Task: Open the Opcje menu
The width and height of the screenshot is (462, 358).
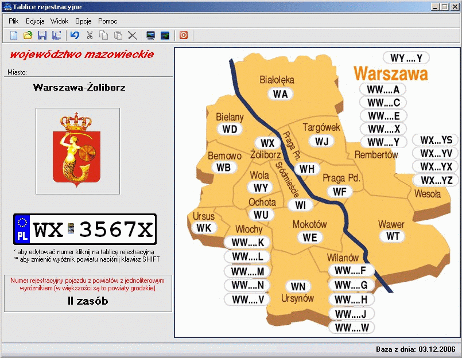Action: pos(83,21)
